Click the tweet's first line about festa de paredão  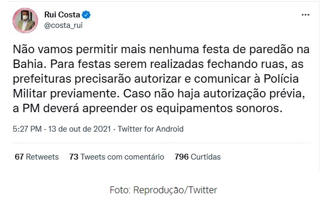(161, 49)
